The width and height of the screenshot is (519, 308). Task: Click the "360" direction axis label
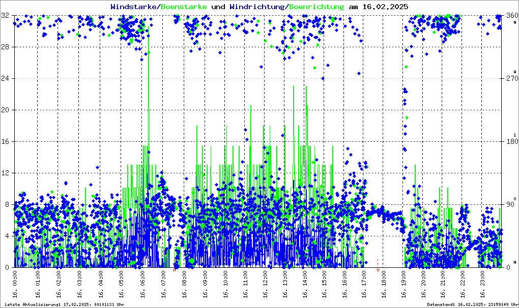pyautogui.click(x=512, y=15)
